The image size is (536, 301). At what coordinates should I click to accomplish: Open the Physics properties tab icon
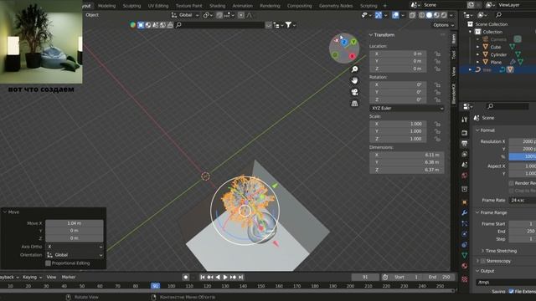464,234
